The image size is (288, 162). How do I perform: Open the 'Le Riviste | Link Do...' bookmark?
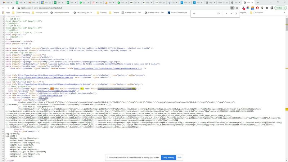(x=84, y=13)
